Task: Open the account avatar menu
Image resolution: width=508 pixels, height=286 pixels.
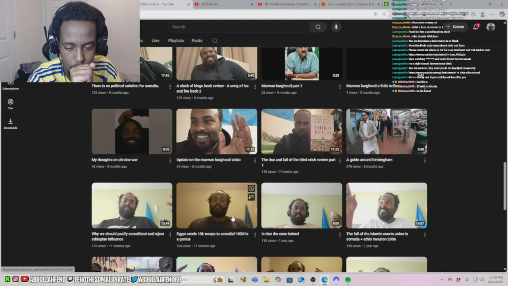Action: click(491, 27)
